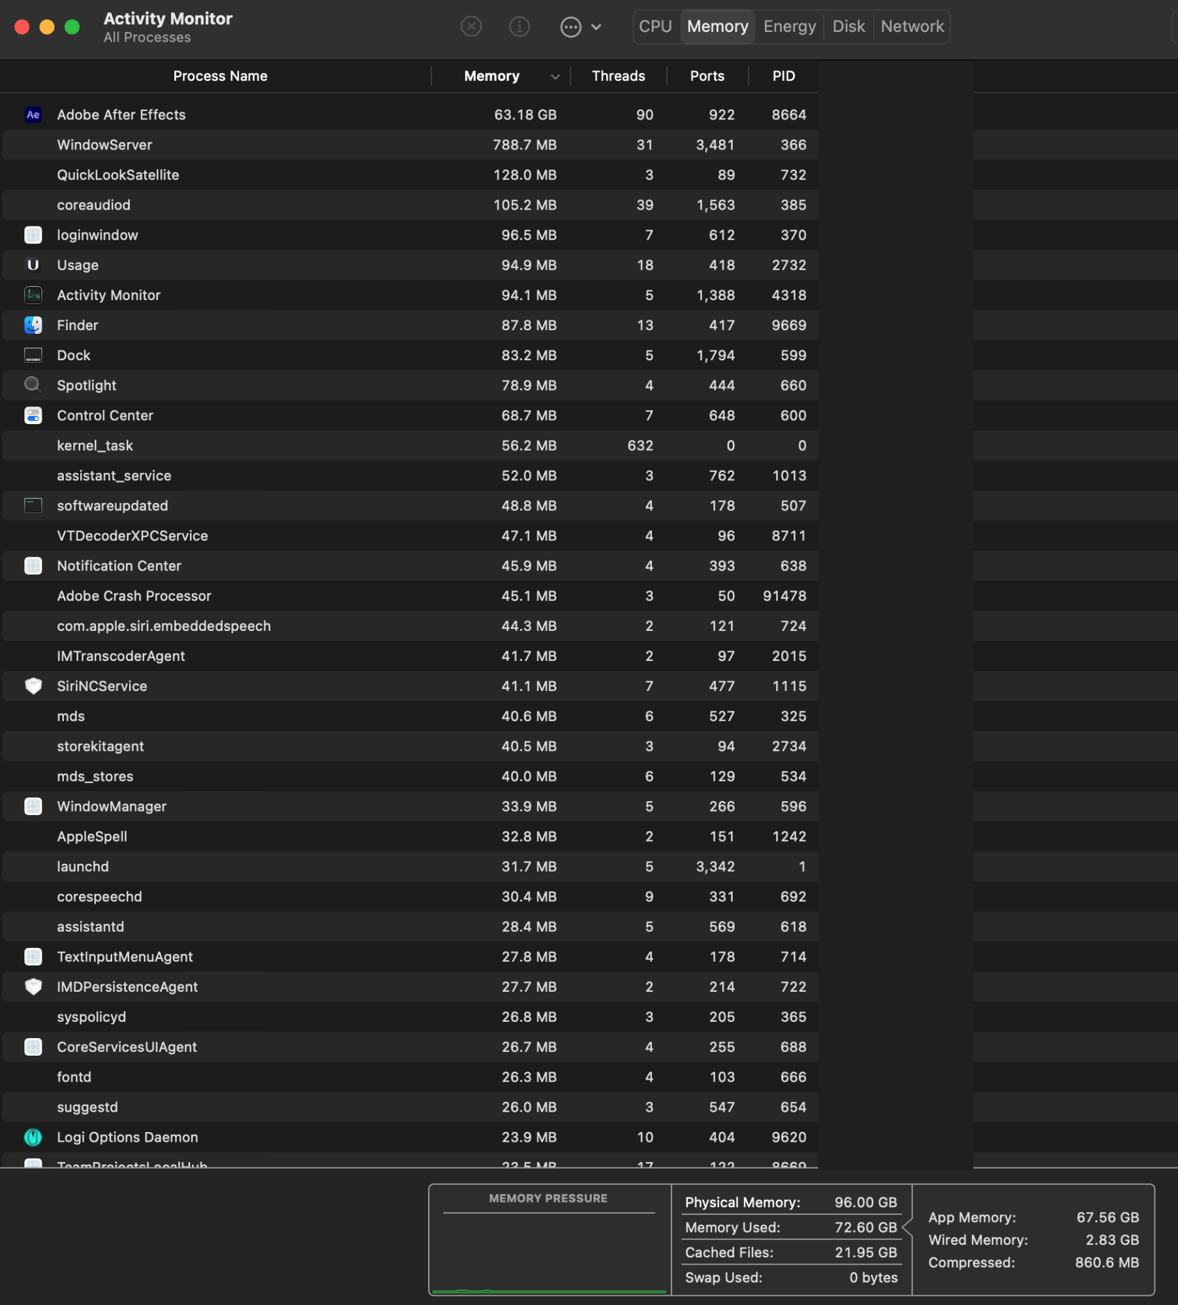
Task: Click the 63.18 GB memory value
Action: pos(525,115)
